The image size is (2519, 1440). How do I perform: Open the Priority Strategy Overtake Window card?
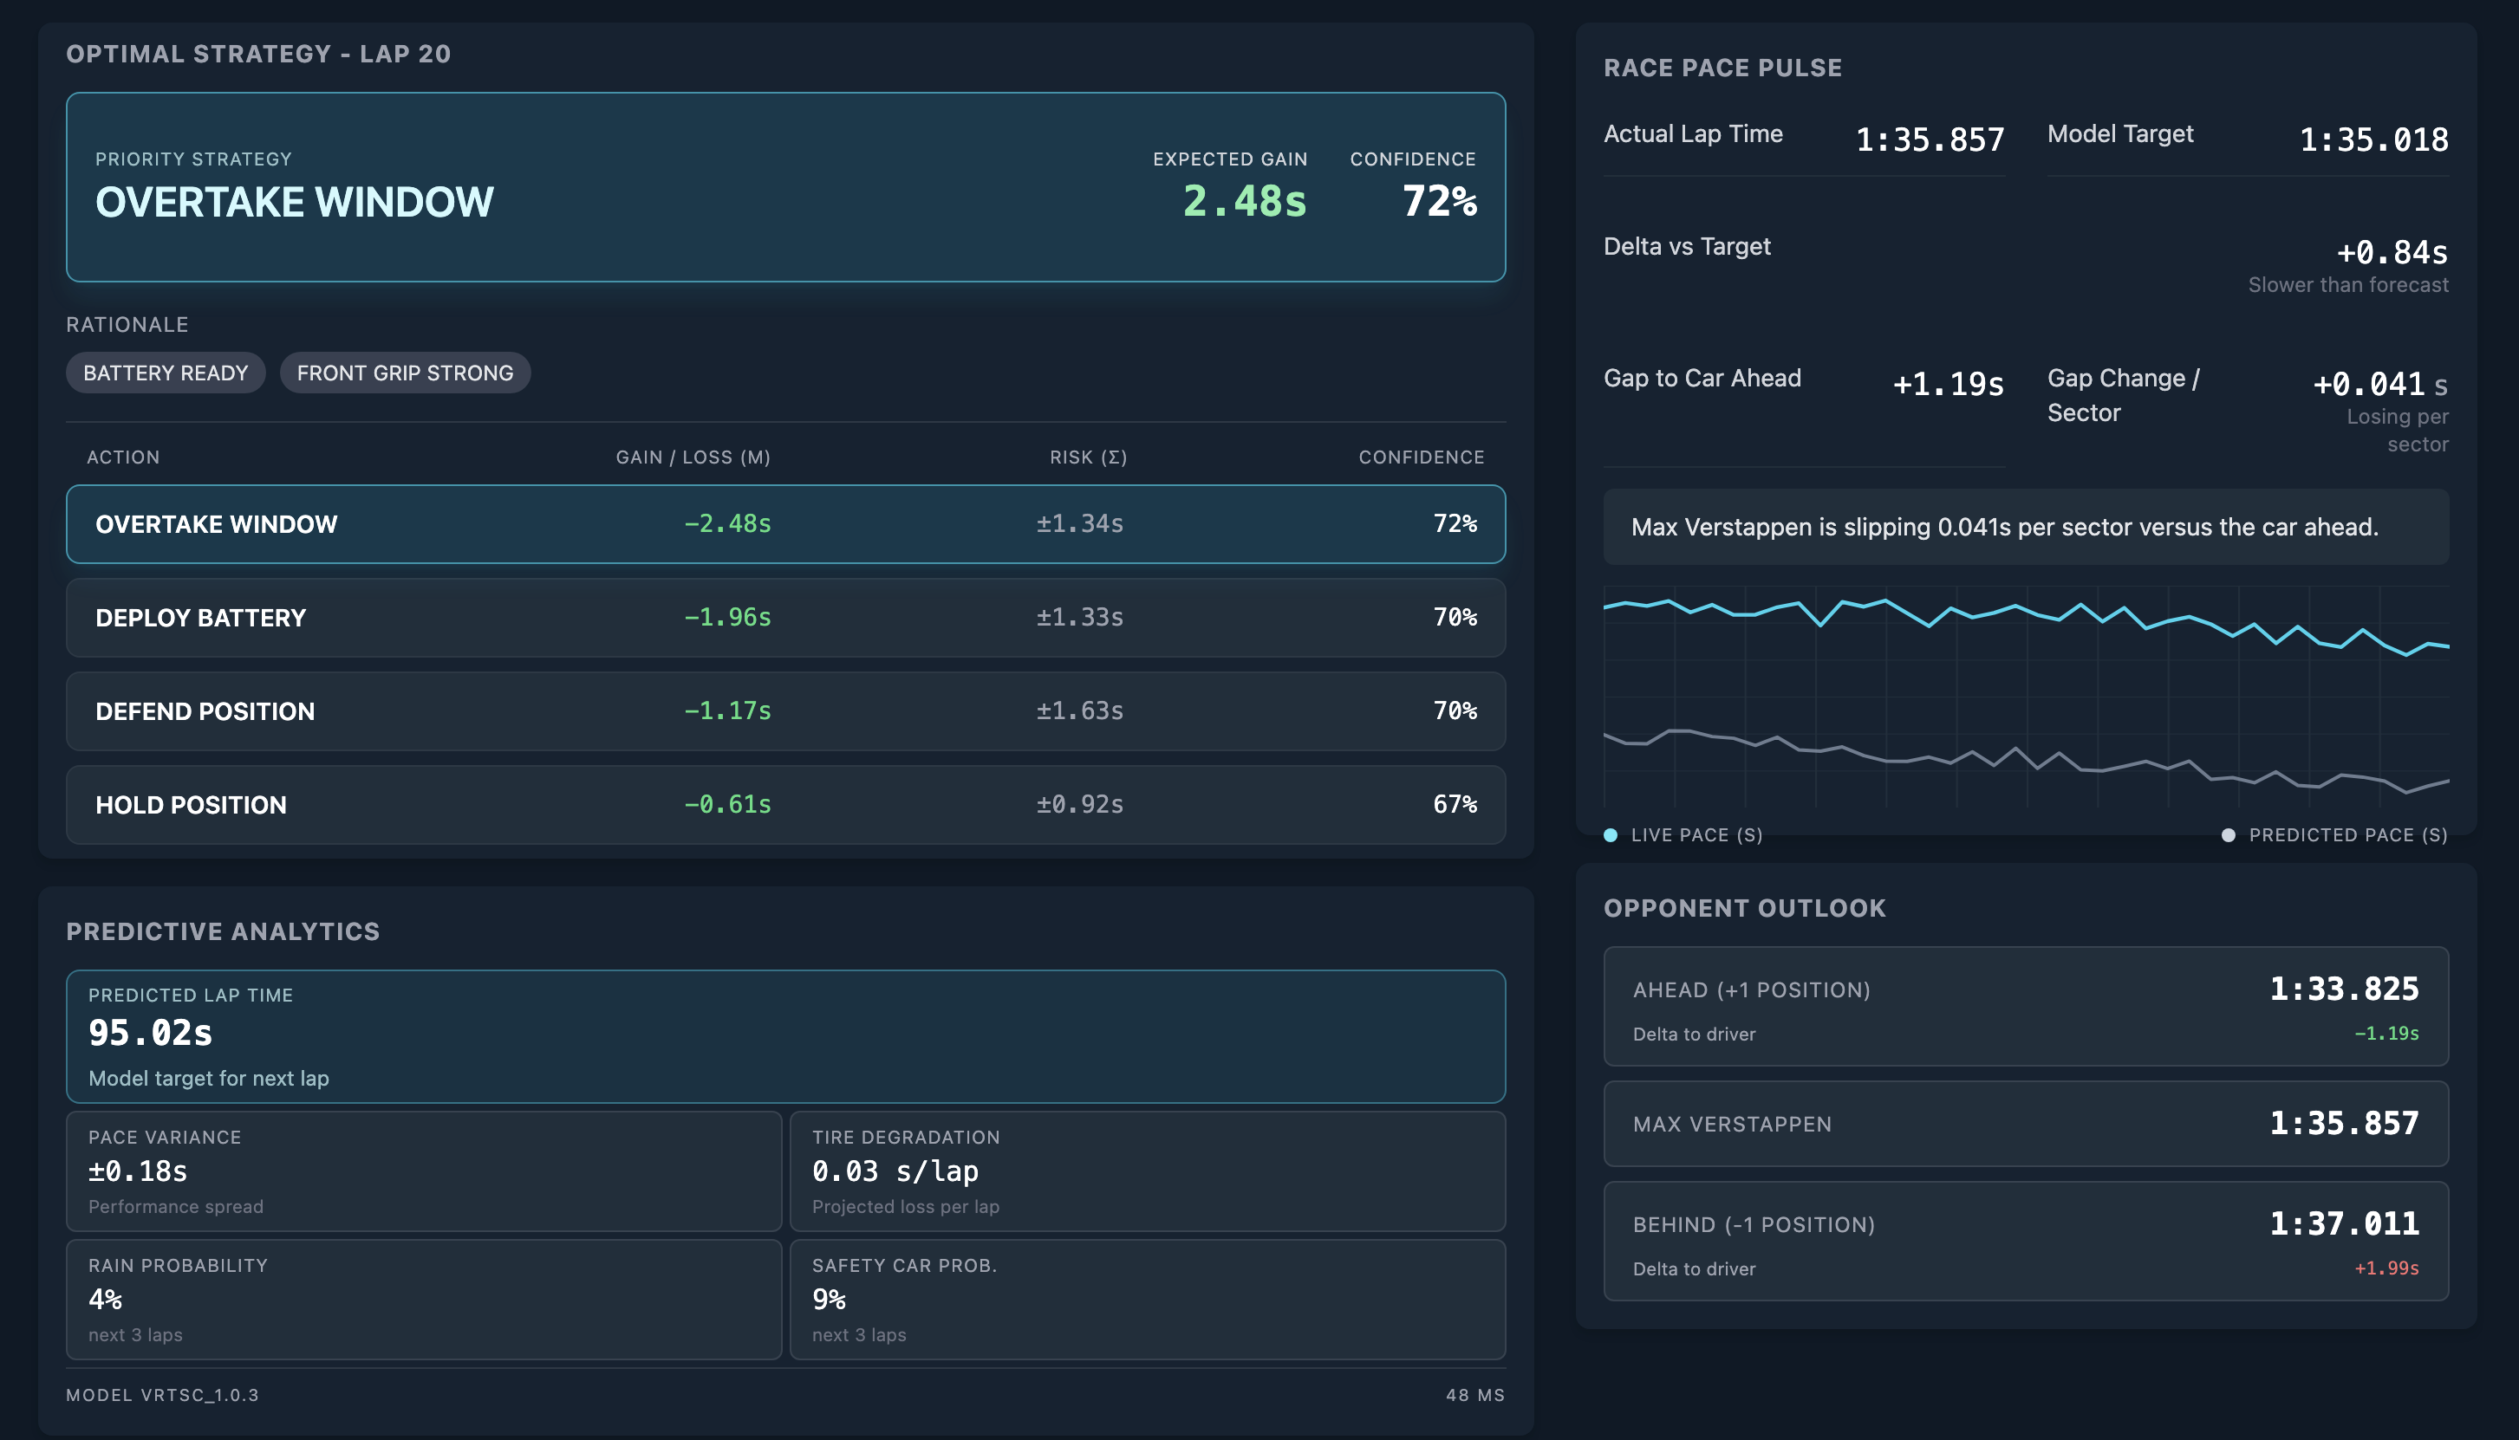pyautogui.click(x=785, y=187)
